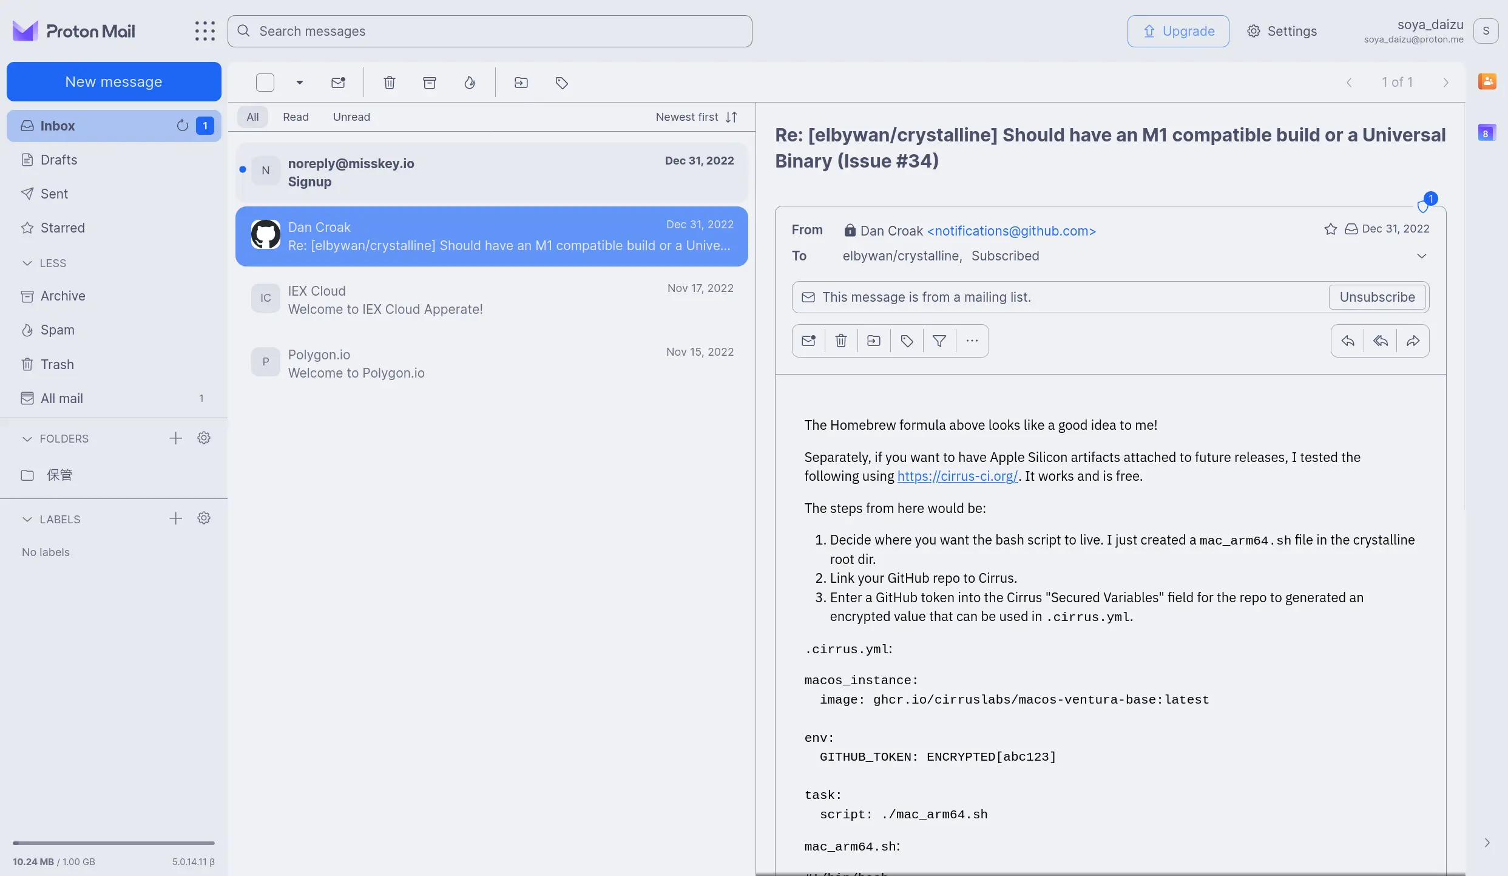1508x876 pixels.
Task: Open the noreply@misskey.io Signup email
Action: [492, 172]
